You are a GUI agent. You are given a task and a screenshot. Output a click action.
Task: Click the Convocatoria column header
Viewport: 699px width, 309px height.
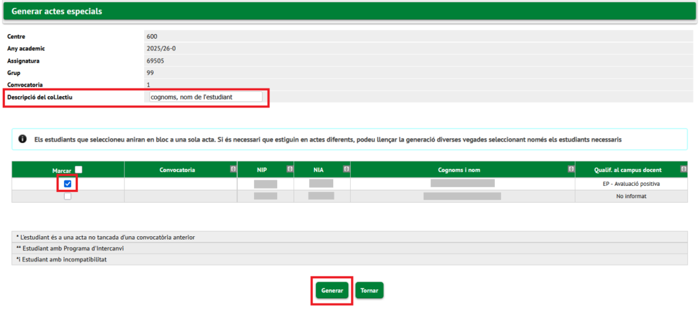pyautogui.click(x=177, y=169)
